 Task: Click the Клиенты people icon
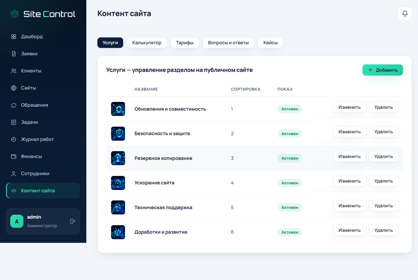point(14,71)
